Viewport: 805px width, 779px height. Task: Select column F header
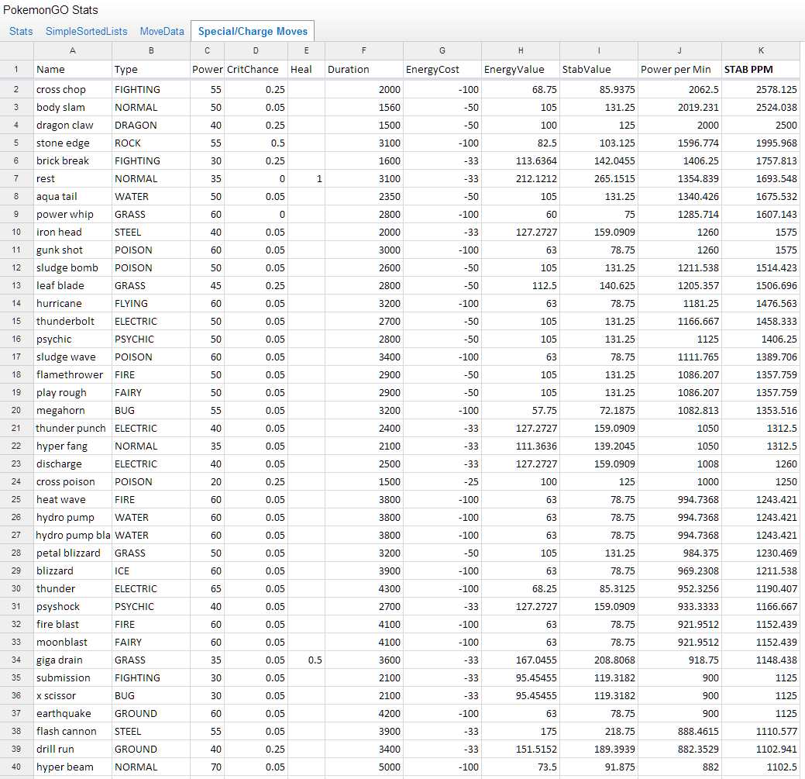(x=364, y=50)
